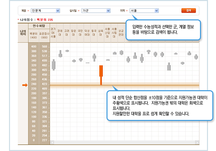Click the gray 경기대 score range bar
This screenshot has width=216, height=151.
coord(53,64)
